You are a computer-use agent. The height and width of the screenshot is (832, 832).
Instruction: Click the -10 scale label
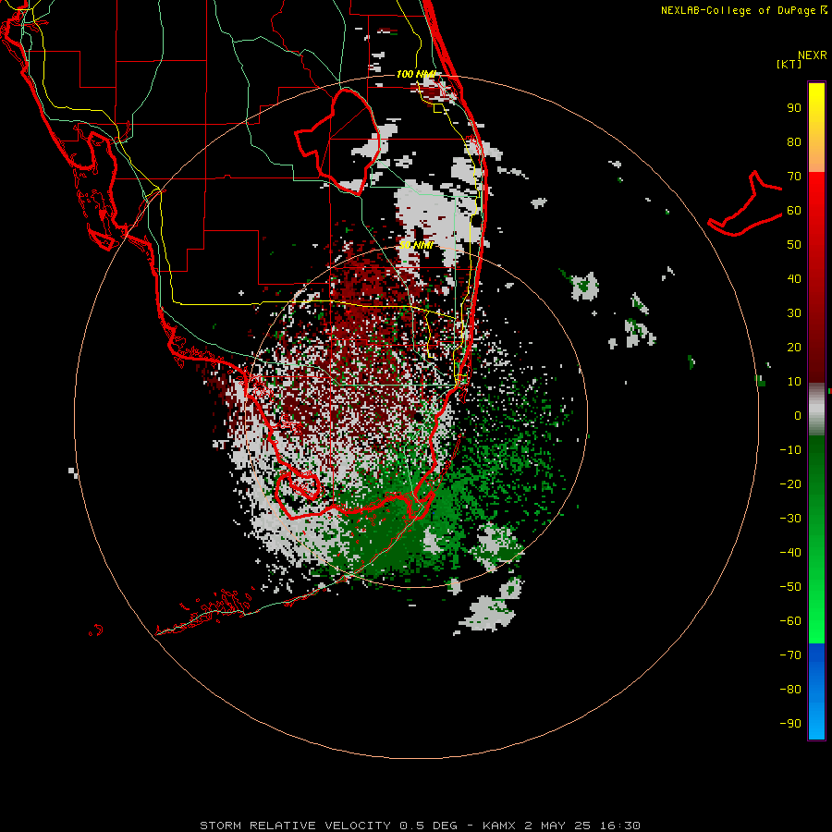(x=790, y=450)
